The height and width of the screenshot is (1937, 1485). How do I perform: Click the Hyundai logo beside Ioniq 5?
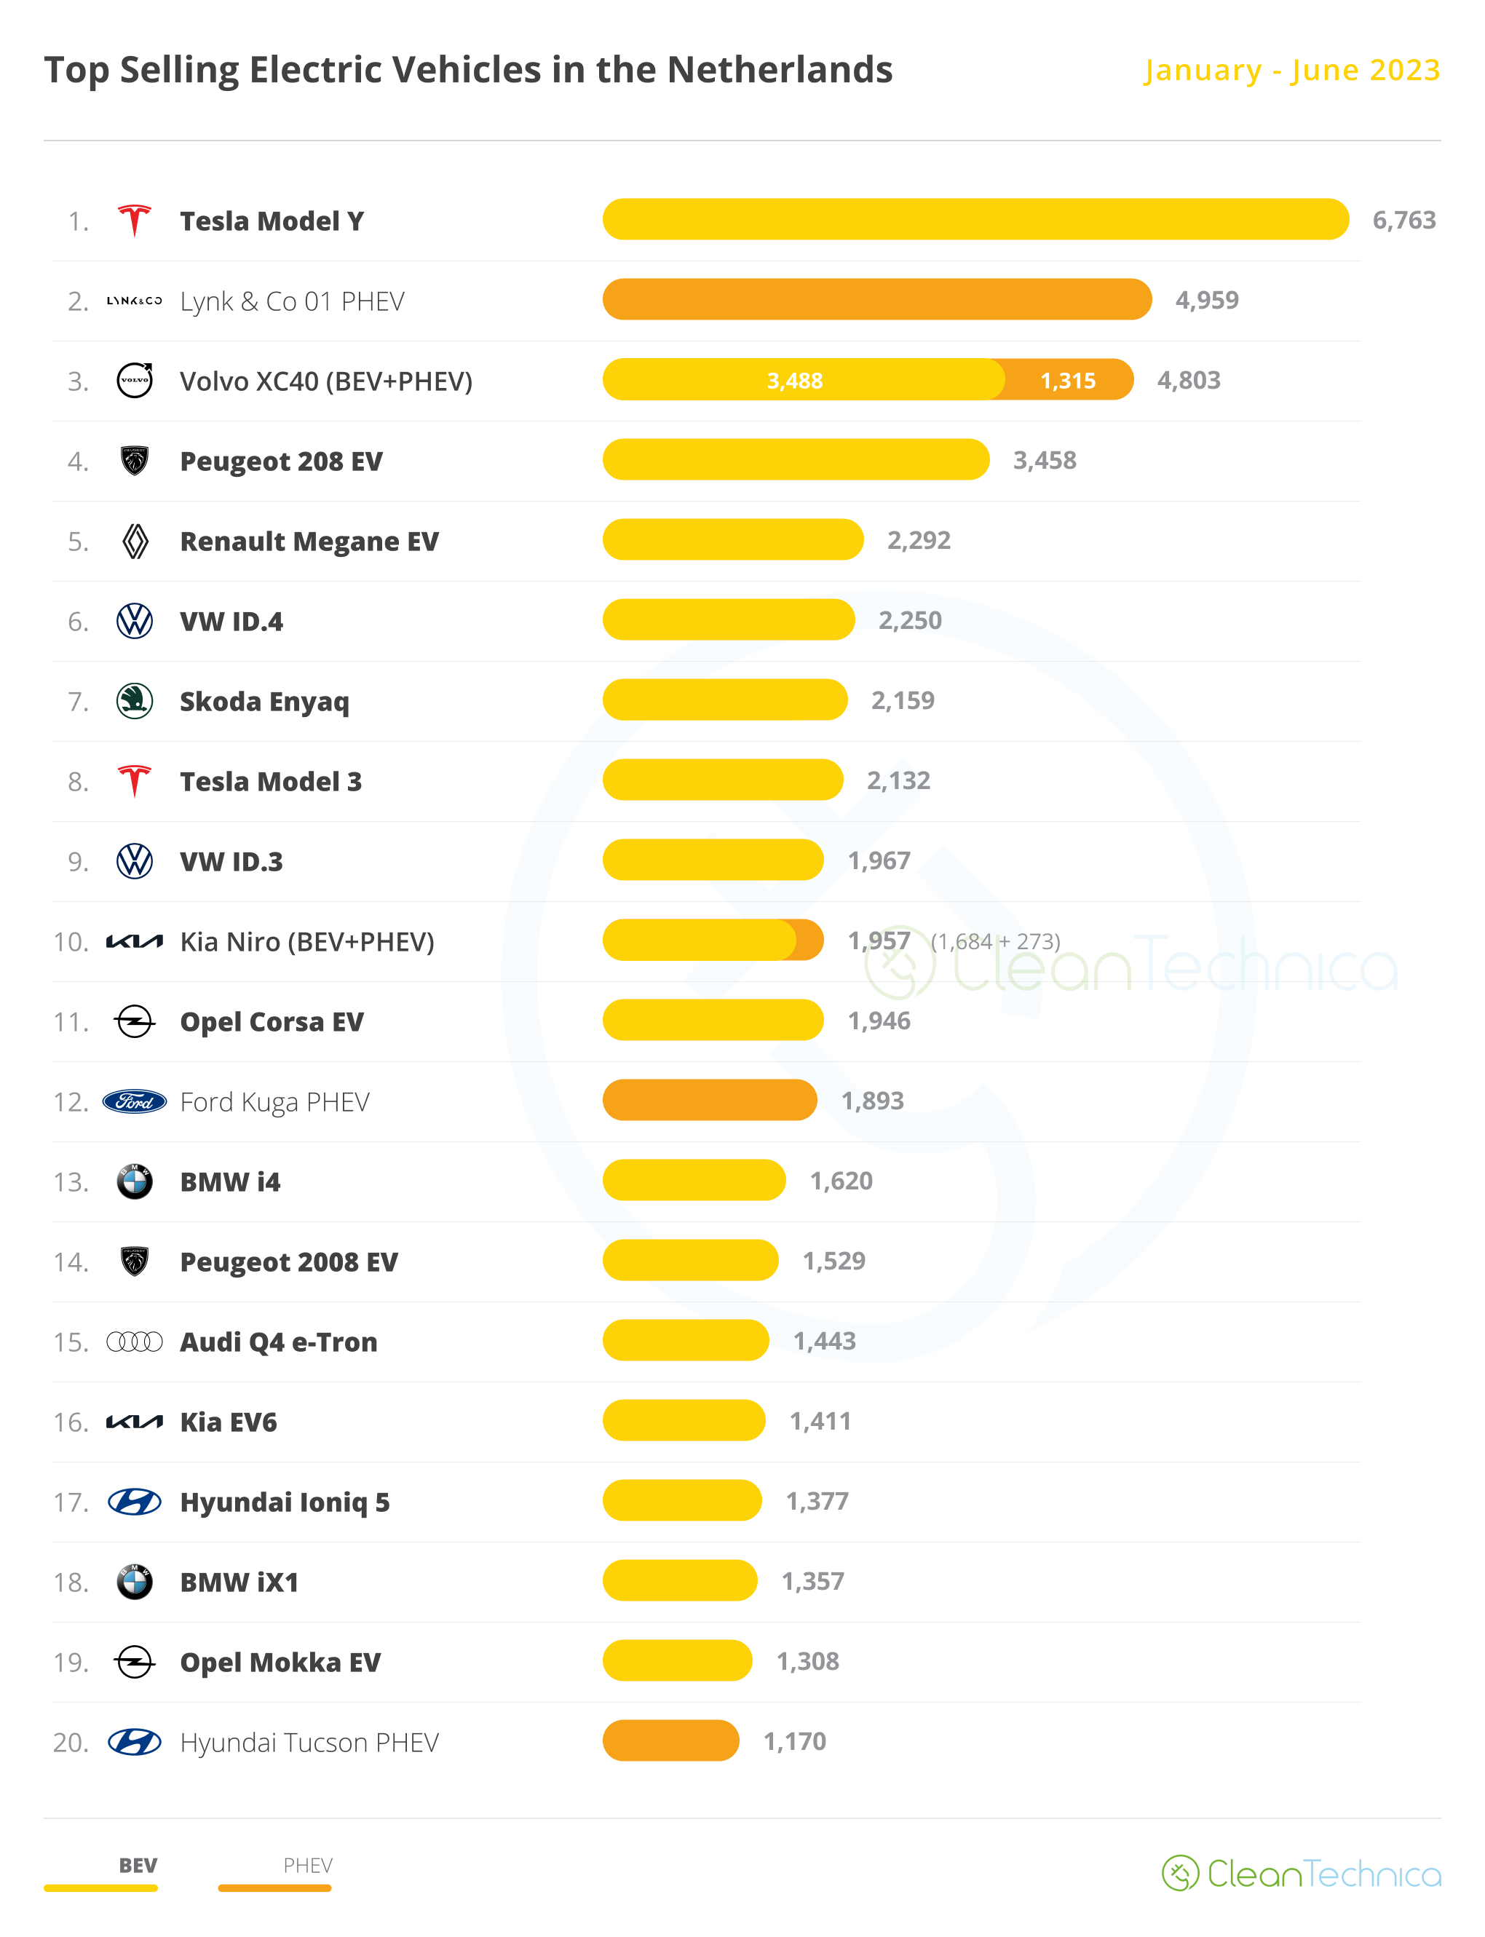coord(135,1502)
